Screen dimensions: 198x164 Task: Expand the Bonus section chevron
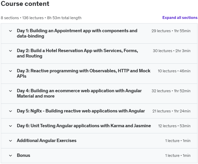click(x=10, y=156)
